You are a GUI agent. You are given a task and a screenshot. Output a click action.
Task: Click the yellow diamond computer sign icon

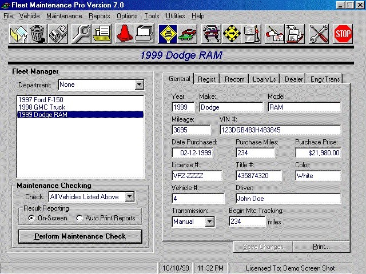(168, 34)
